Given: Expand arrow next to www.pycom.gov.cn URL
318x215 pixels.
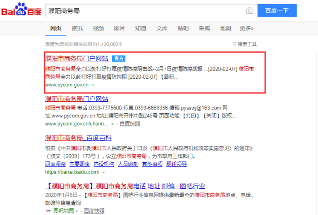Looking at the screenshot, I should point(93,85).
